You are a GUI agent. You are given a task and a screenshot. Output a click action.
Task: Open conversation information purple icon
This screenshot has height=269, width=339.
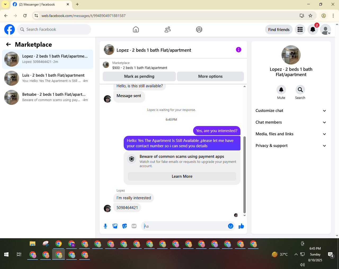pyautogui.click(x=239, y=50)
